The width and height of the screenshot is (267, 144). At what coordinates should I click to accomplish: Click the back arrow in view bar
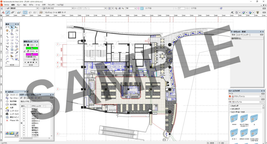pyautogui.click(x=2, y=8)
